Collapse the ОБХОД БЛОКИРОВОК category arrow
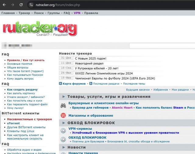The height and width of the screenshot is (154, 195). click(x=64, y=123)
